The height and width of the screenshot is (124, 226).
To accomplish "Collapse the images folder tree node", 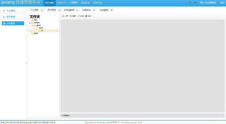I will (x=30, y=23).
